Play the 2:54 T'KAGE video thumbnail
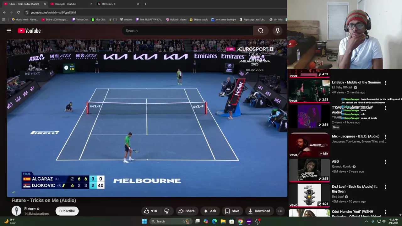 [309, 116]
